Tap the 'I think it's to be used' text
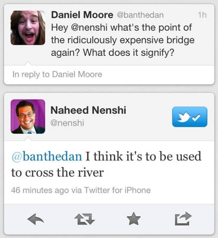Image resolution: width=218 pixels, height=238 pixels. [x=143, y=157]
